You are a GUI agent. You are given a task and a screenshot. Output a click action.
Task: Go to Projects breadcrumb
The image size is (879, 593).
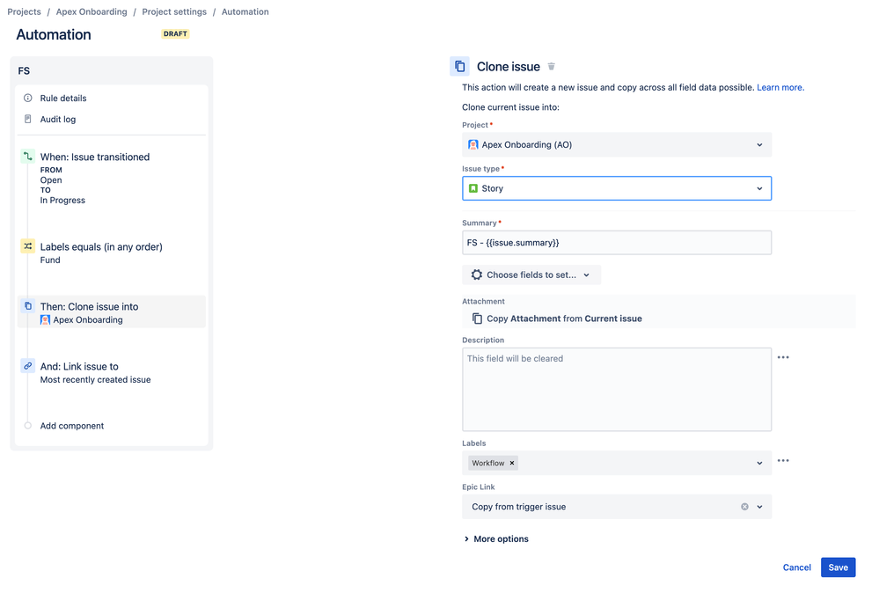click(24, 11)
